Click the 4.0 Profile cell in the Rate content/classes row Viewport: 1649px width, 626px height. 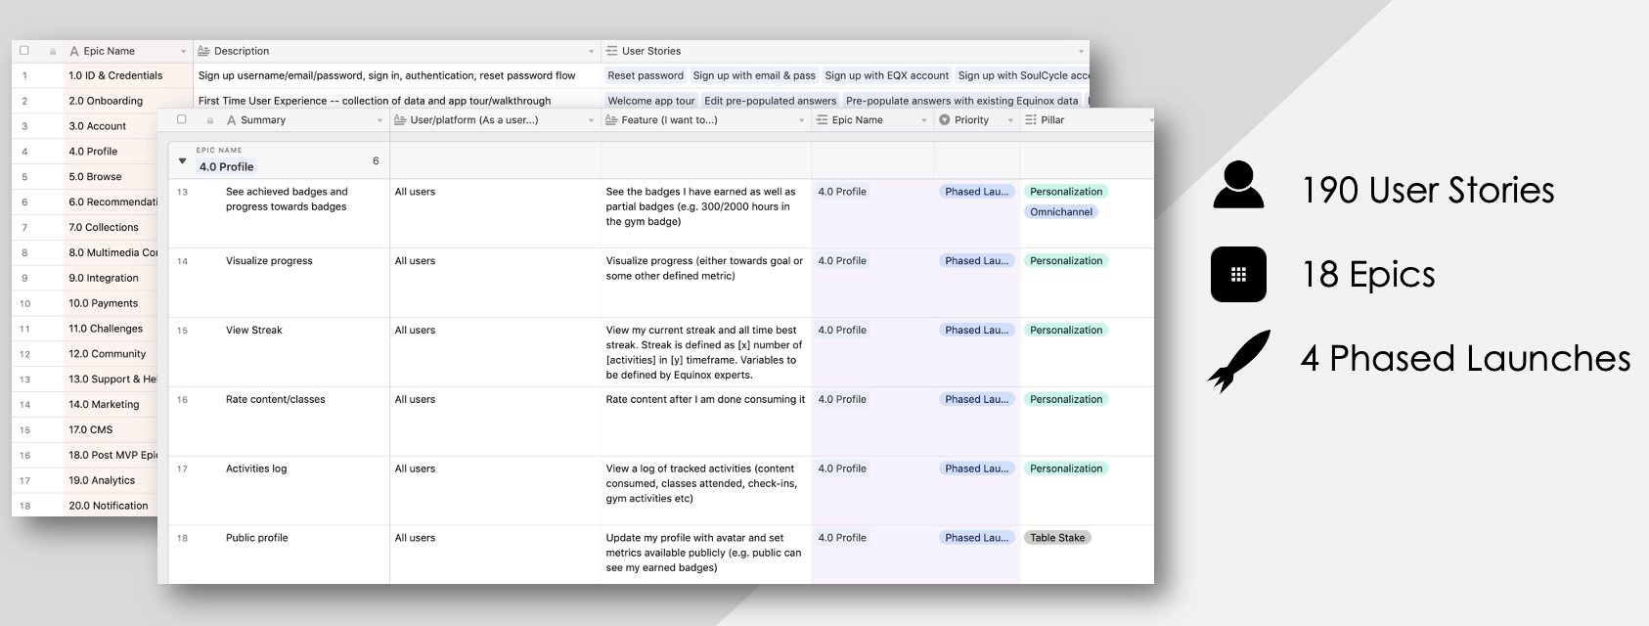pyautogui.click(x=872, y=421)
